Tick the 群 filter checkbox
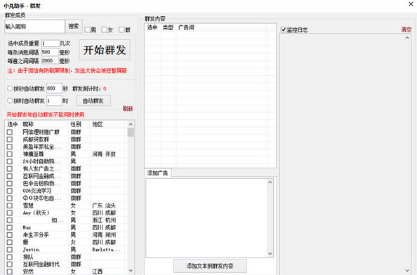This screenshot has height=275, width=417. (121, 29)
